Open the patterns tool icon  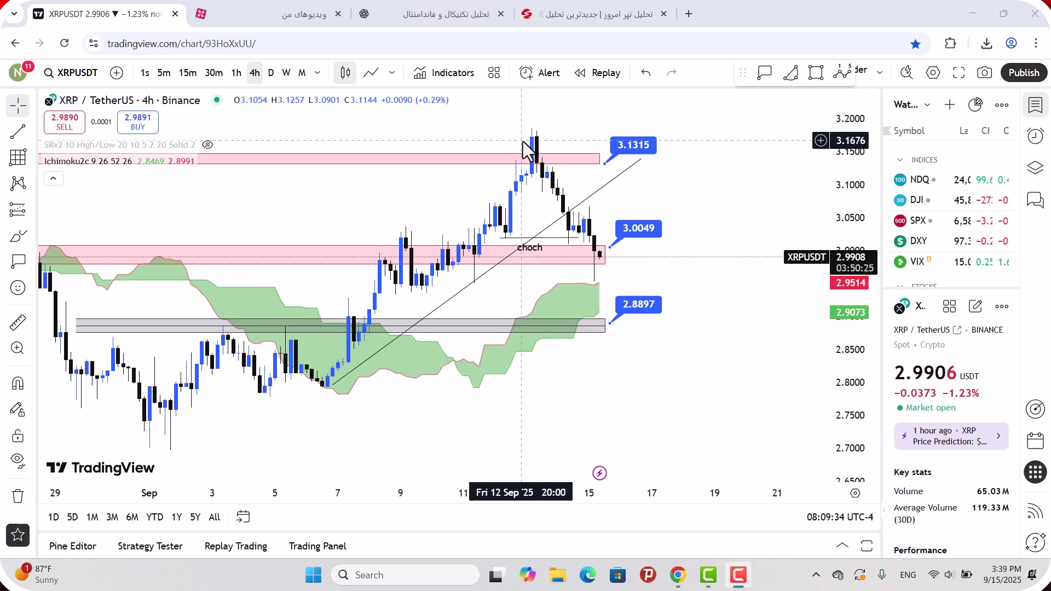coord(18,183)
